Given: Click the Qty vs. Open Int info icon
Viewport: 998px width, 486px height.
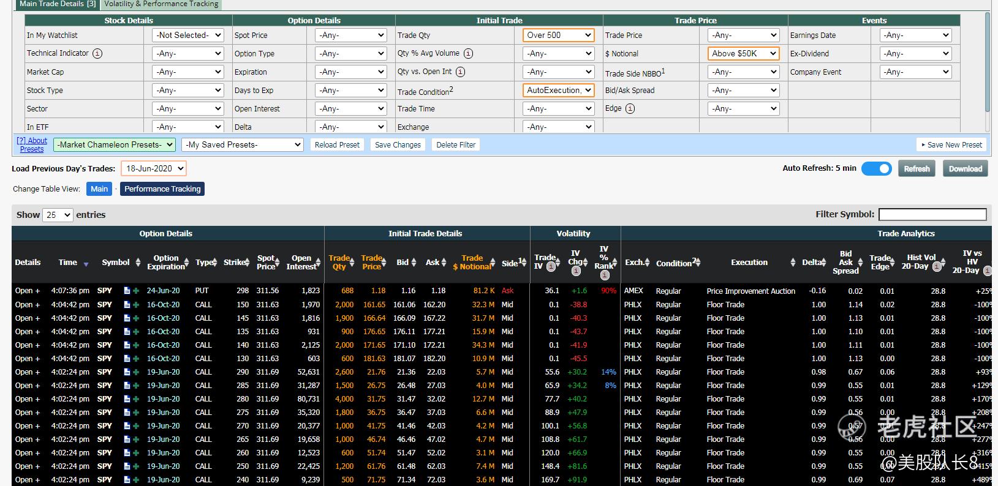Looking at the screenshot, I should coord(460,72).
